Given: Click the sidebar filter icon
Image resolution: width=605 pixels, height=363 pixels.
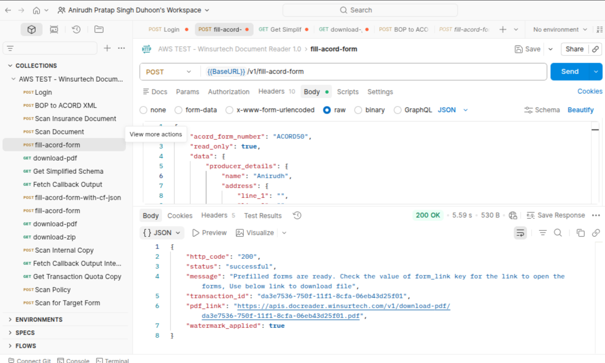Looking at the screenshot, I should coord(10,48).
